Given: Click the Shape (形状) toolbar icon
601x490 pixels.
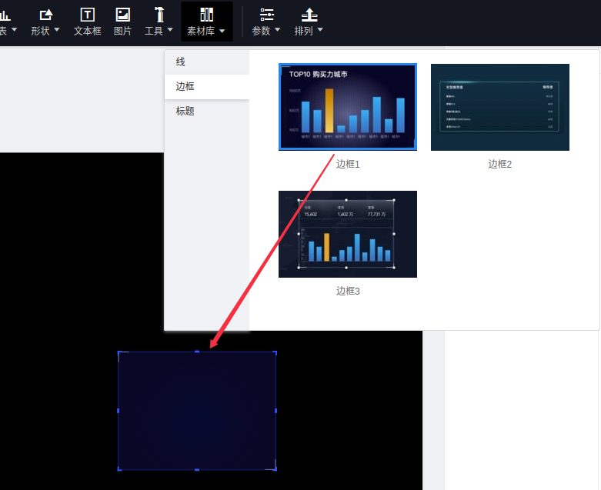Looking at the screenshot, I should point(45,14).
